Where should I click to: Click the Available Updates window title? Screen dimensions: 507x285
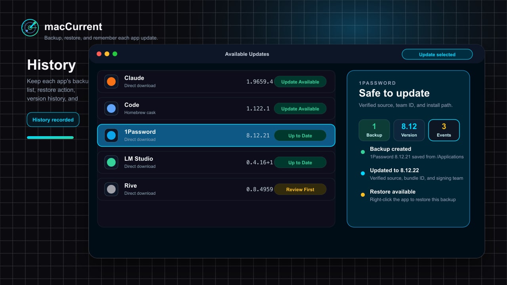pyautogui.click(x=247, y=54)
